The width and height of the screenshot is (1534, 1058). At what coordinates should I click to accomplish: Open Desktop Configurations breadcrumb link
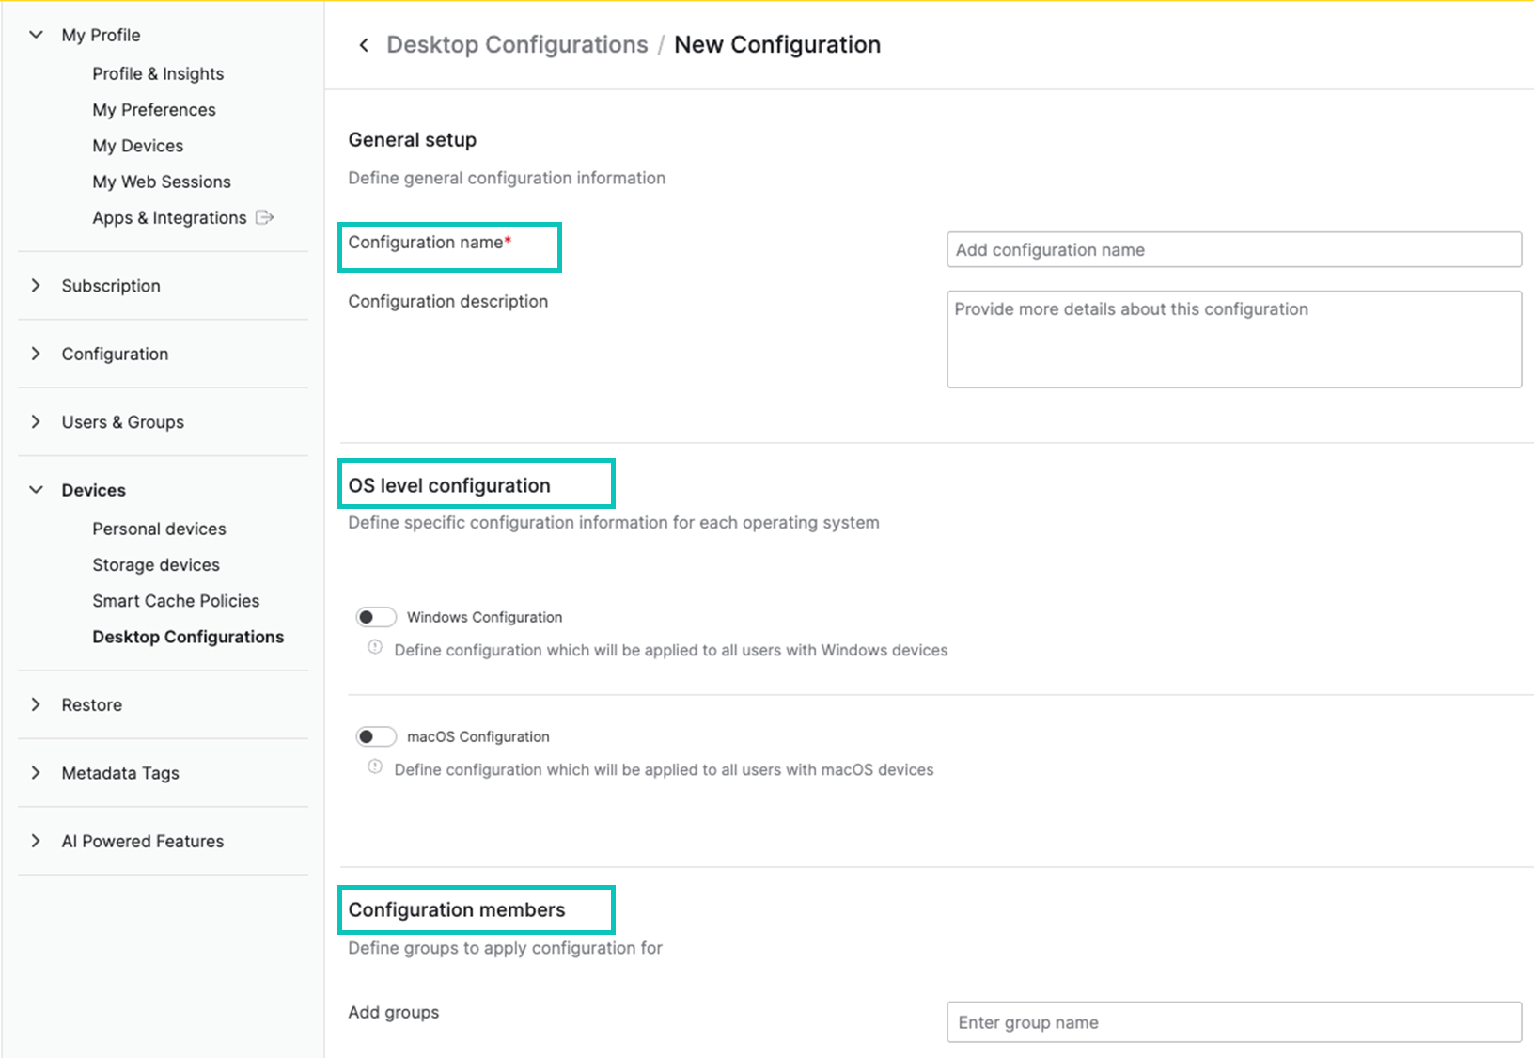pyautogui.click(x=517, y=44)
